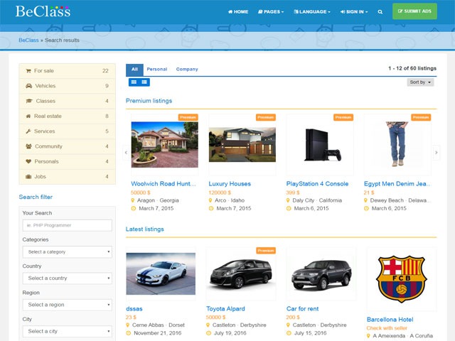
Task: Open Woolwich Road Hunt listing title
Action: tap(164, 183)
